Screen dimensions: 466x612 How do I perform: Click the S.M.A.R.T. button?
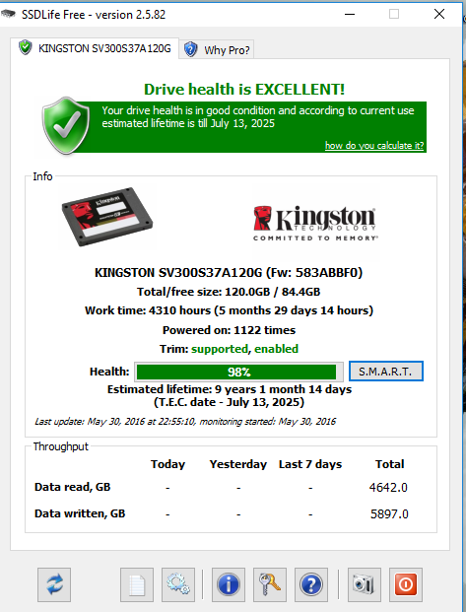(385, 372)
